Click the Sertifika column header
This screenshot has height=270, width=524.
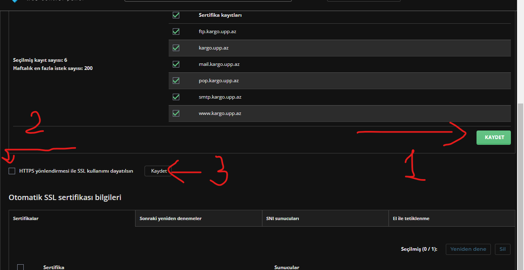pos(54,267)
